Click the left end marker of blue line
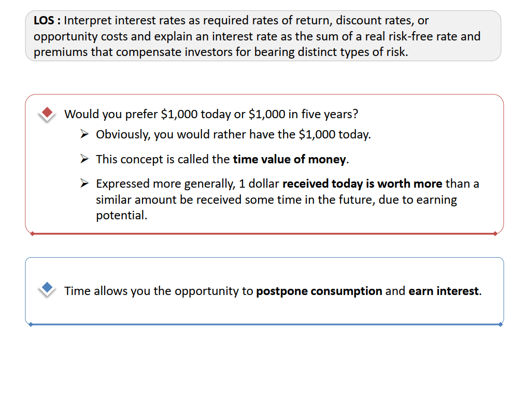527x393 pixels. point(31,325)
